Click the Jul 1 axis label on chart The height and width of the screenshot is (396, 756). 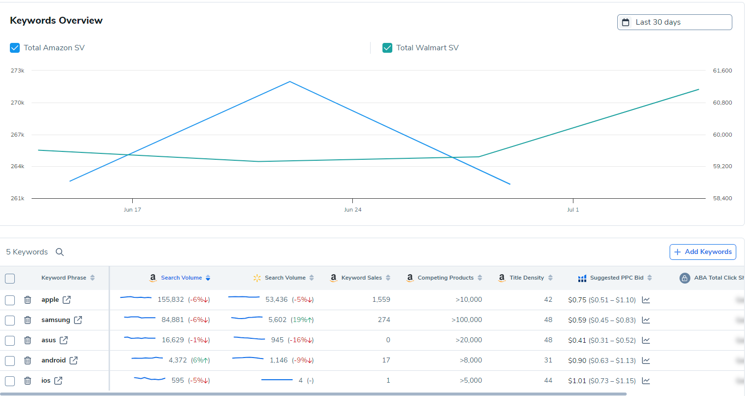point(573,210)
